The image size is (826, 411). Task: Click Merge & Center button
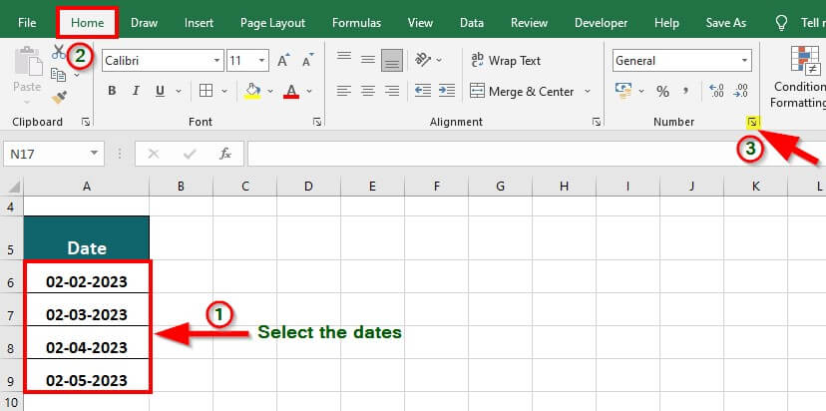(x=522, y=91)
